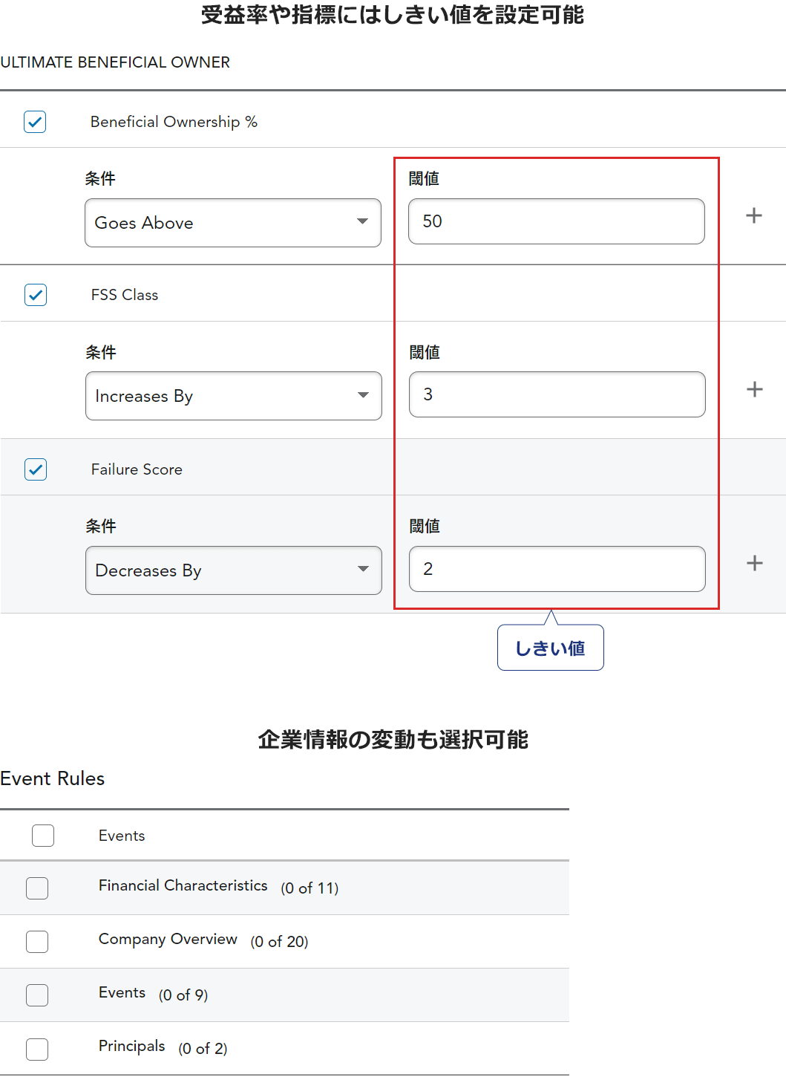This screenshot has width=786, height=1077.
Task: Click threshold field containing 3
Action: (557, 394)
